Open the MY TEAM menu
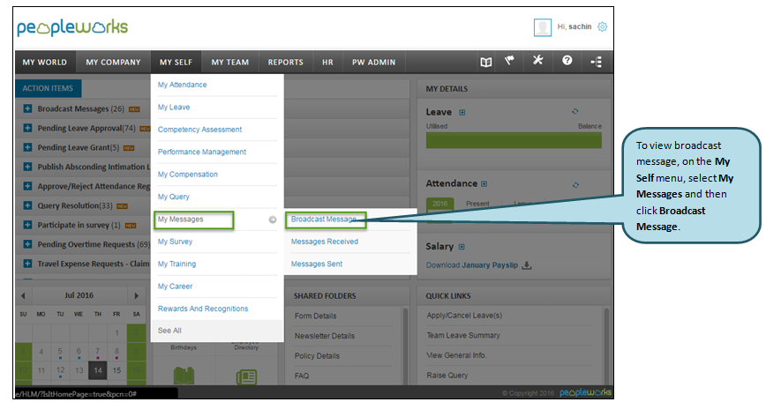The height and width of the screenshot is (417, 766). tap(230, 62)
